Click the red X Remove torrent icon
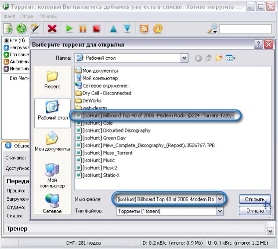Screen dimensions: 278x249 (x=52, y=29)
